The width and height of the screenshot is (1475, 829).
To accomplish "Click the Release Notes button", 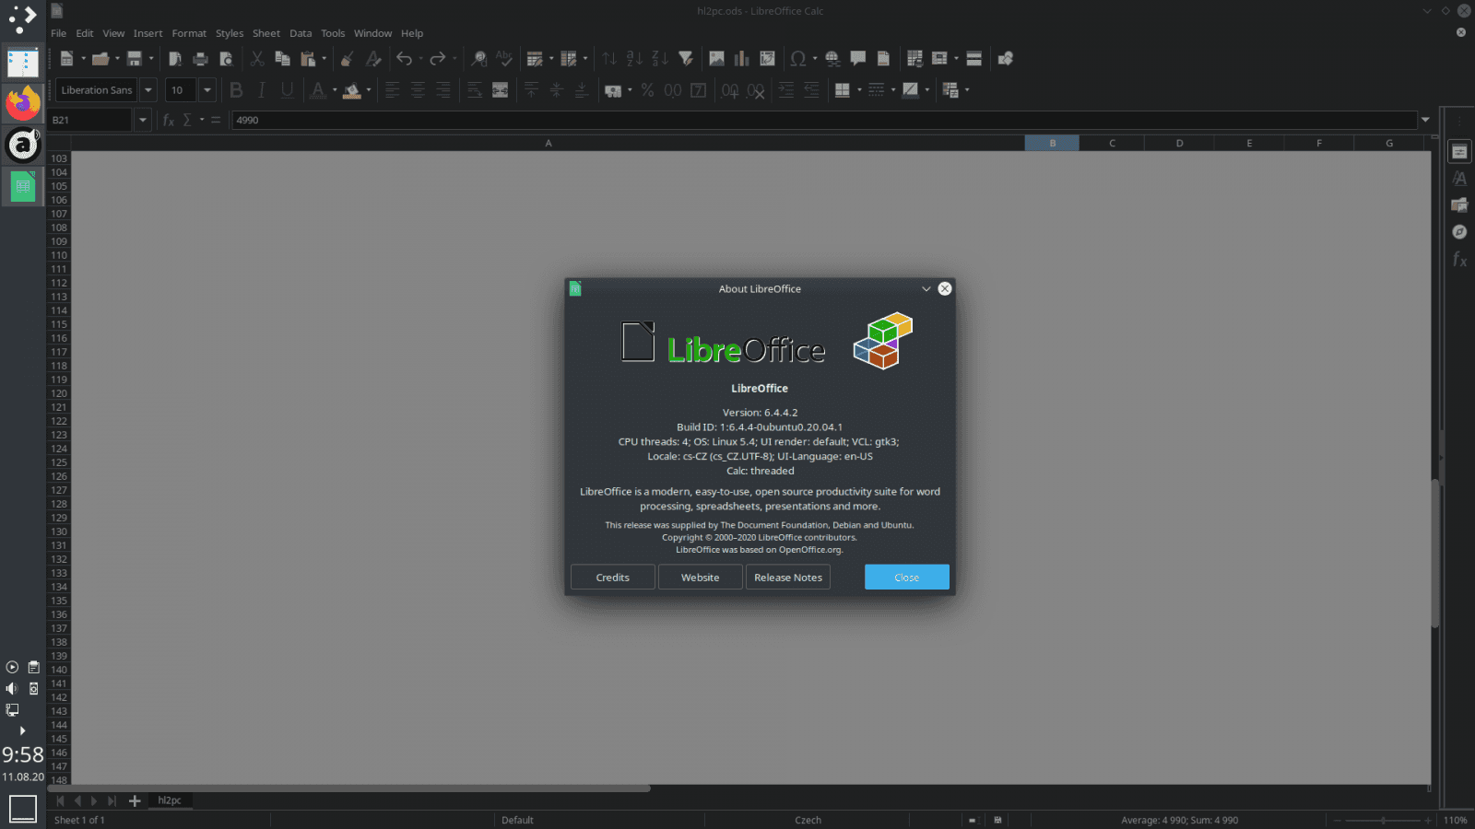I will pos(787,577).
